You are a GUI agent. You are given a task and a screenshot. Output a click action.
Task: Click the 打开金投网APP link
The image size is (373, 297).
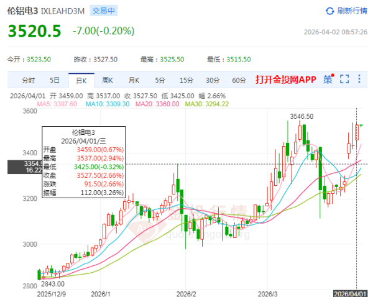286,80
